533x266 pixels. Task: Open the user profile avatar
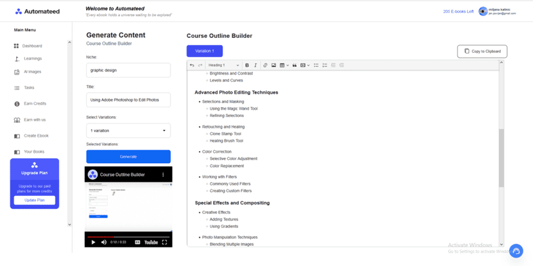pyautogui.click(x=483, y=11)
